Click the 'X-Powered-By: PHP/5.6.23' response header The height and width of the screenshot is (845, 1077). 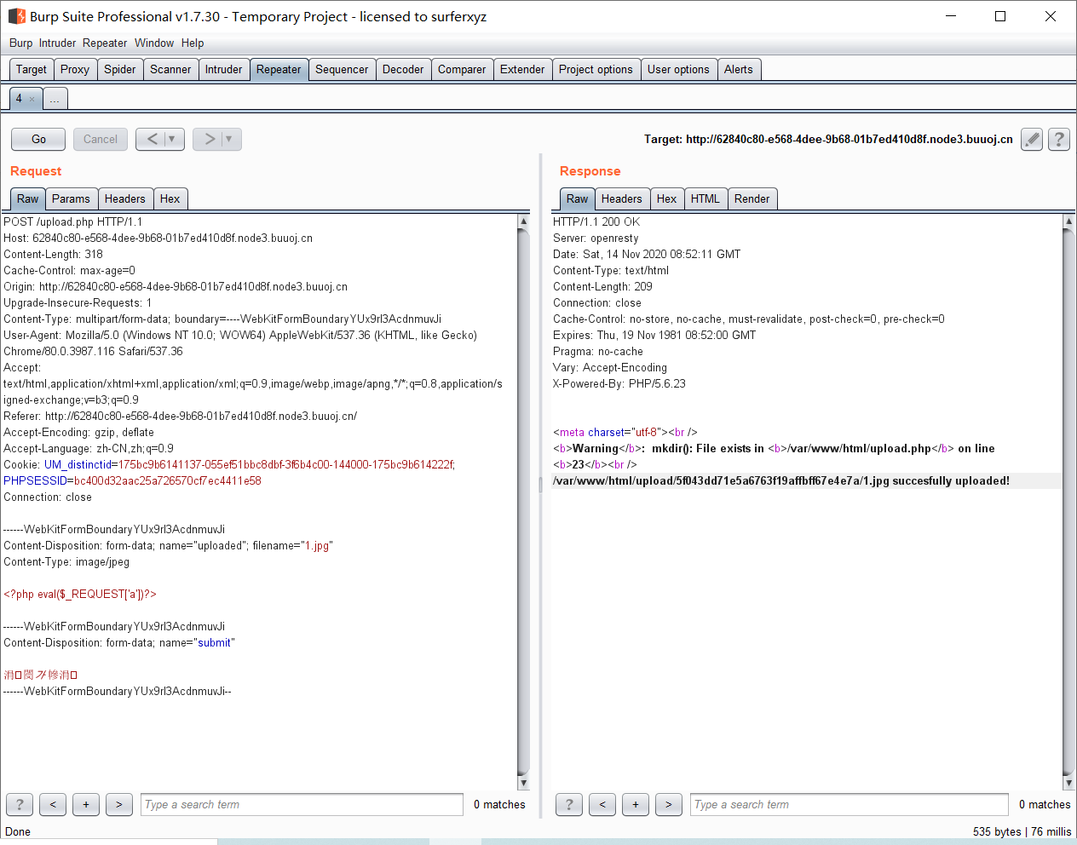tap(619, 383)
